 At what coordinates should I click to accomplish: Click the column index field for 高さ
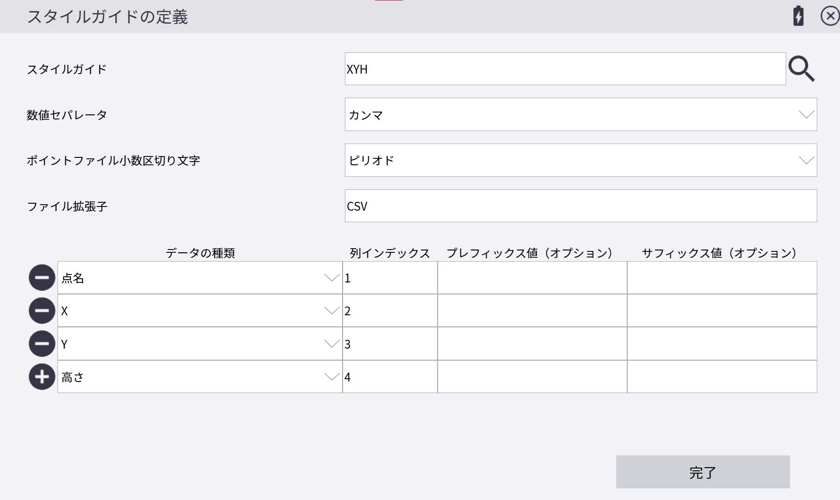click(390, 377)
